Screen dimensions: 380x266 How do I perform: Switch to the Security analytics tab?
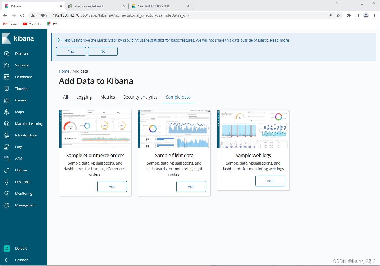click(x=140, y=97)
